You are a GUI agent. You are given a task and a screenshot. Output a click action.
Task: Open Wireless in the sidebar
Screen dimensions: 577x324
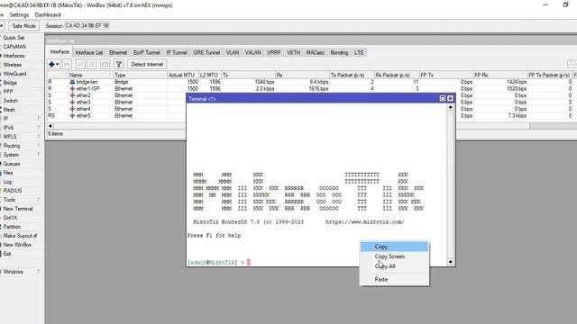[12, 65]
